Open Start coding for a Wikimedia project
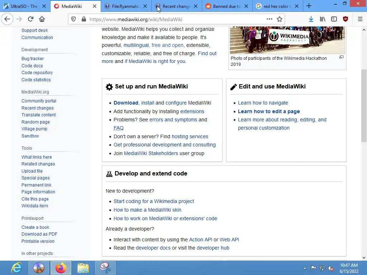 pos(153,201)
